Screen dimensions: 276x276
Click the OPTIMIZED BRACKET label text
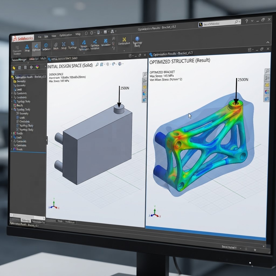coord(162,72)
